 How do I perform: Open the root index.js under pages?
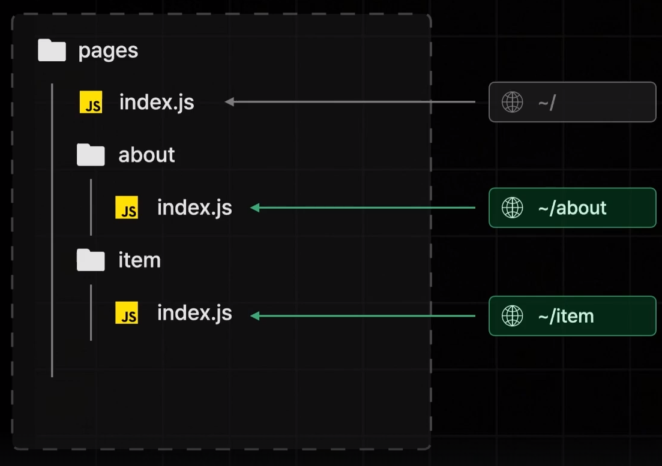157,103
